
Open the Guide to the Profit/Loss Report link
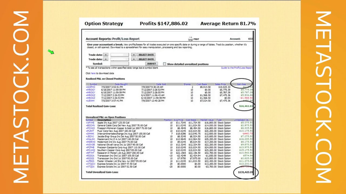click(x=237, y=68)
